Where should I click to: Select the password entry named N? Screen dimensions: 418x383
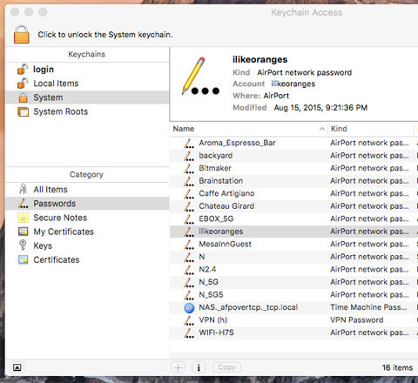(293, 257)
